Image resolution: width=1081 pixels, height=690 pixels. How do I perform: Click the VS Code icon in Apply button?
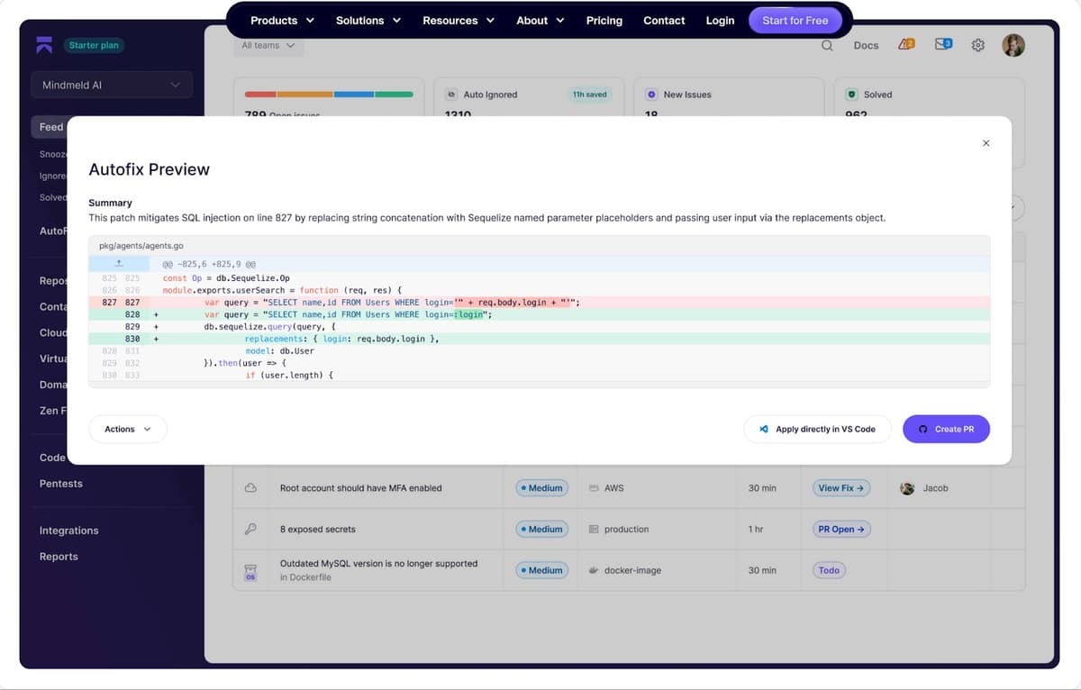pos(764,429)
